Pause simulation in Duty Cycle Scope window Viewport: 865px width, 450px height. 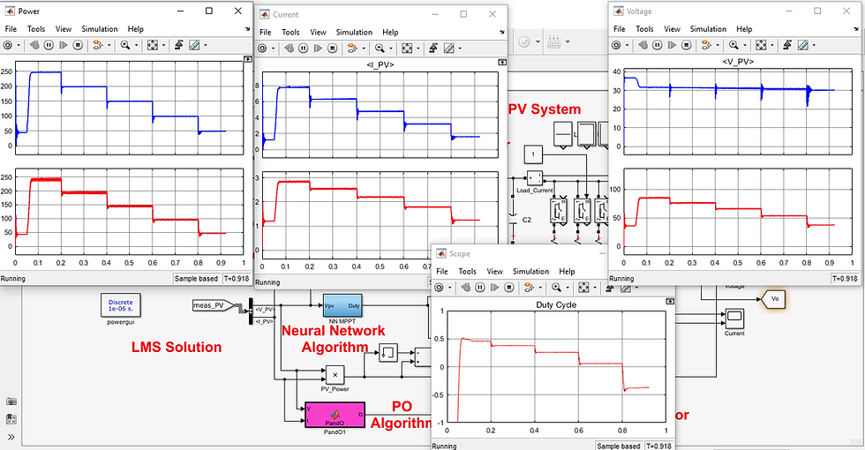click(x=480, y=288)
